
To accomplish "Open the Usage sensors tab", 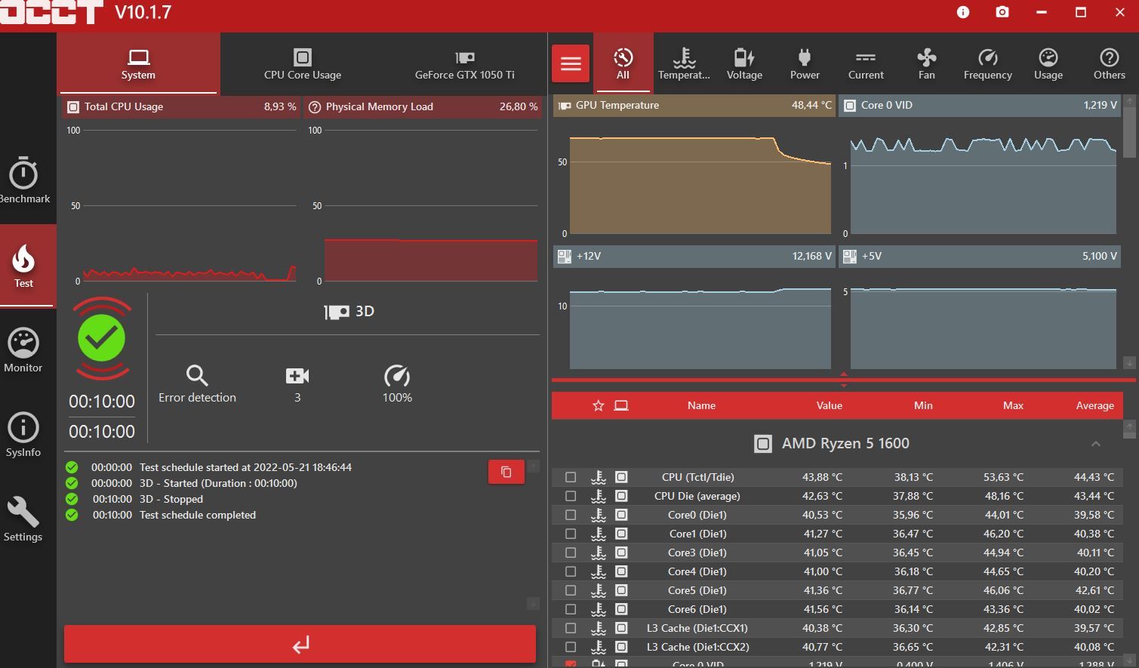I will [1048, 63].
